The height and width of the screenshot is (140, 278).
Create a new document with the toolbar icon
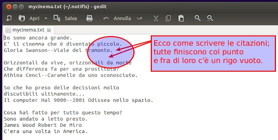9,18
